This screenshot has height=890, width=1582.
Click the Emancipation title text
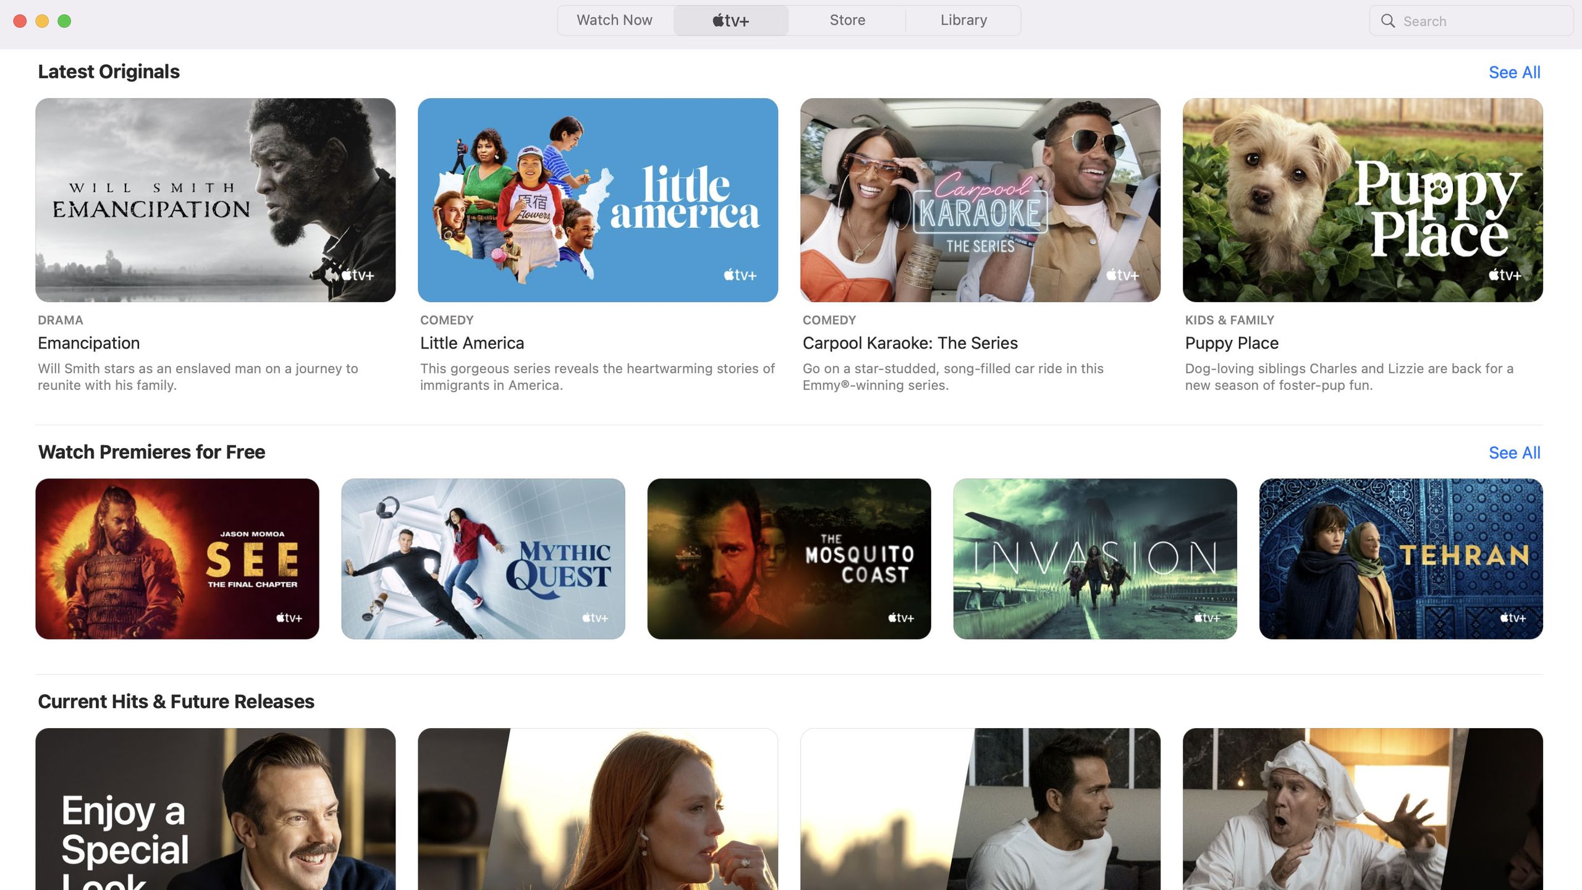89,343
